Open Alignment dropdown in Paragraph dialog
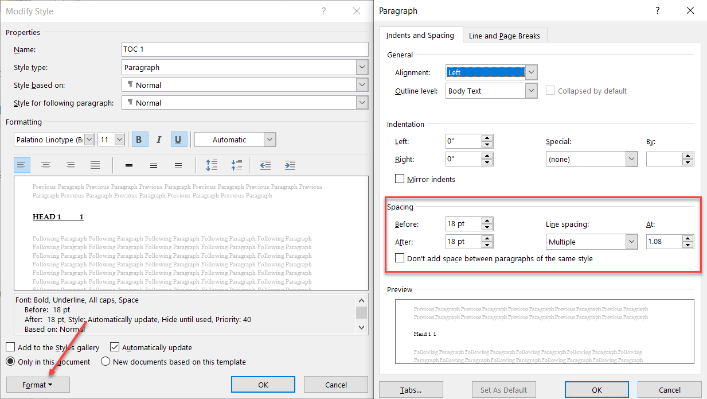This screenshot has width=707, height=399. (x=532, y=72)
